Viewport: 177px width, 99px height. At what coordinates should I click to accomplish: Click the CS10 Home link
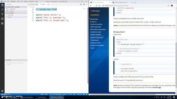pos(95,11)
